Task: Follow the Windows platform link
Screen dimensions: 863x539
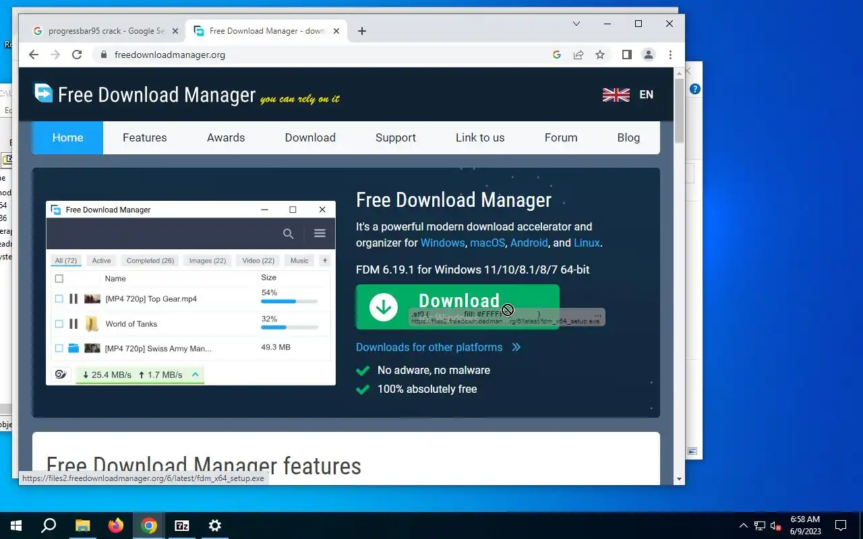Action: pos(442,243)
